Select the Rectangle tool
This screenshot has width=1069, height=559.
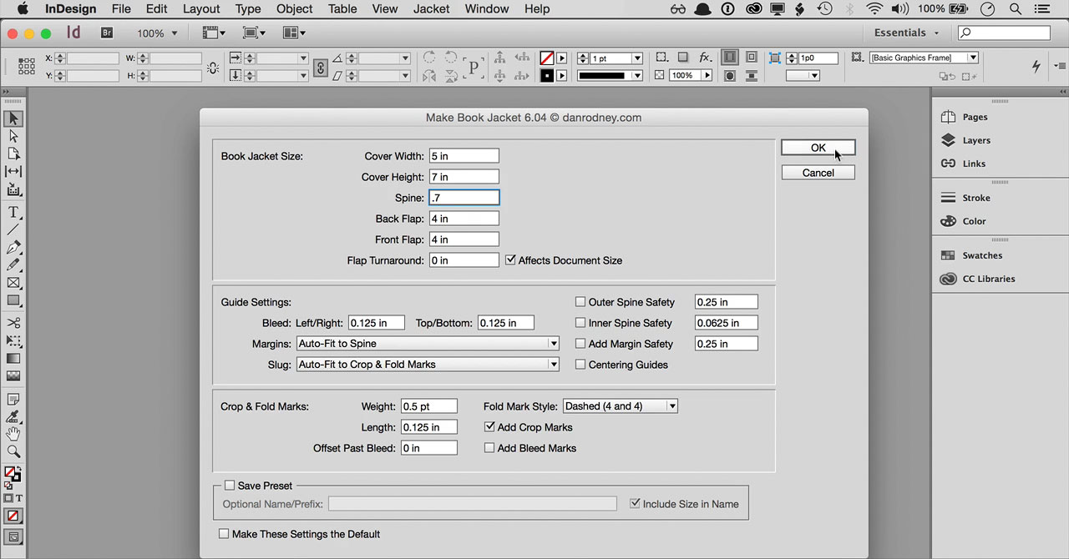[13, 300]
